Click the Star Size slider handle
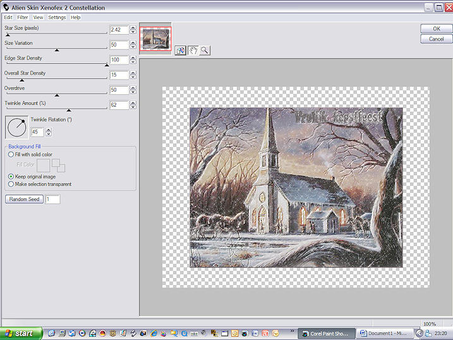 8,35
